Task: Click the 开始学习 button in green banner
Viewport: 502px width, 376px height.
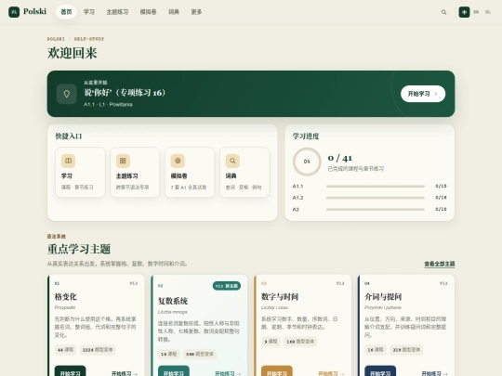Action: [x=423, y=94]
